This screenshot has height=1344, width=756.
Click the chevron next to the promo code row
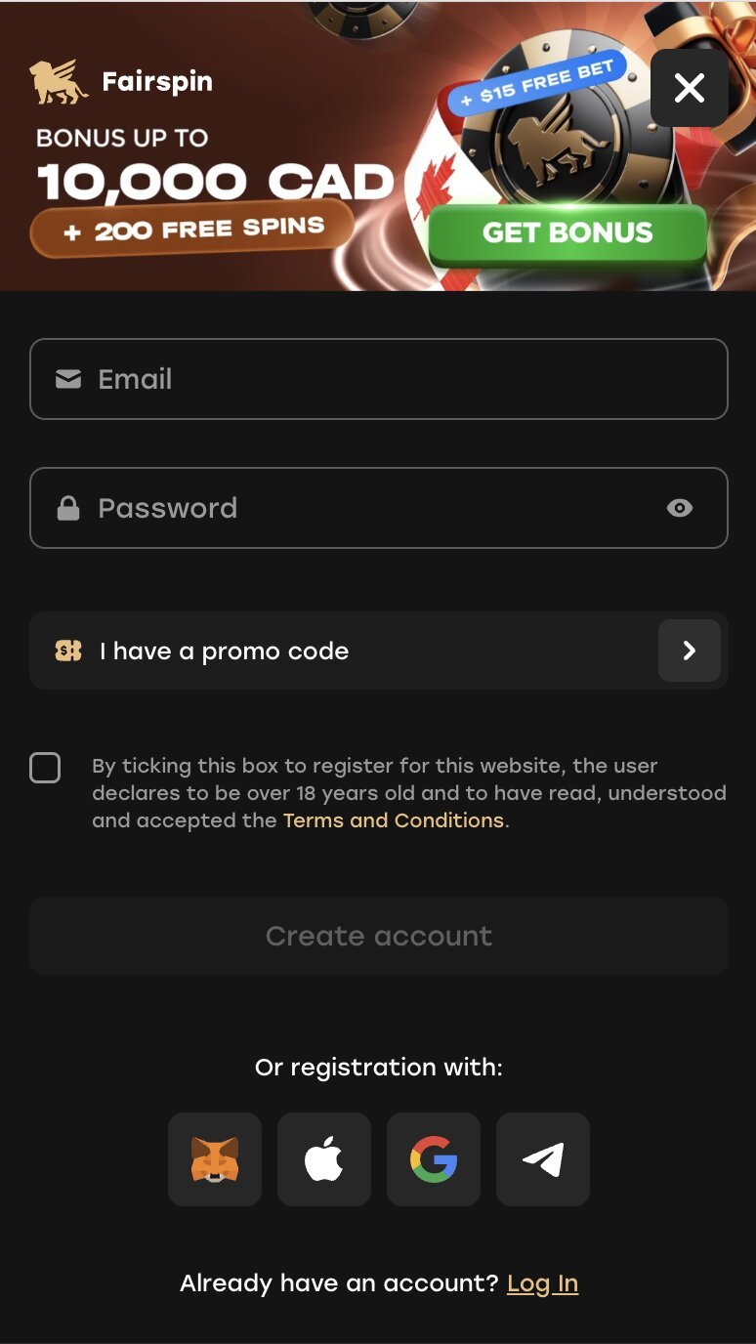[690, 650]
